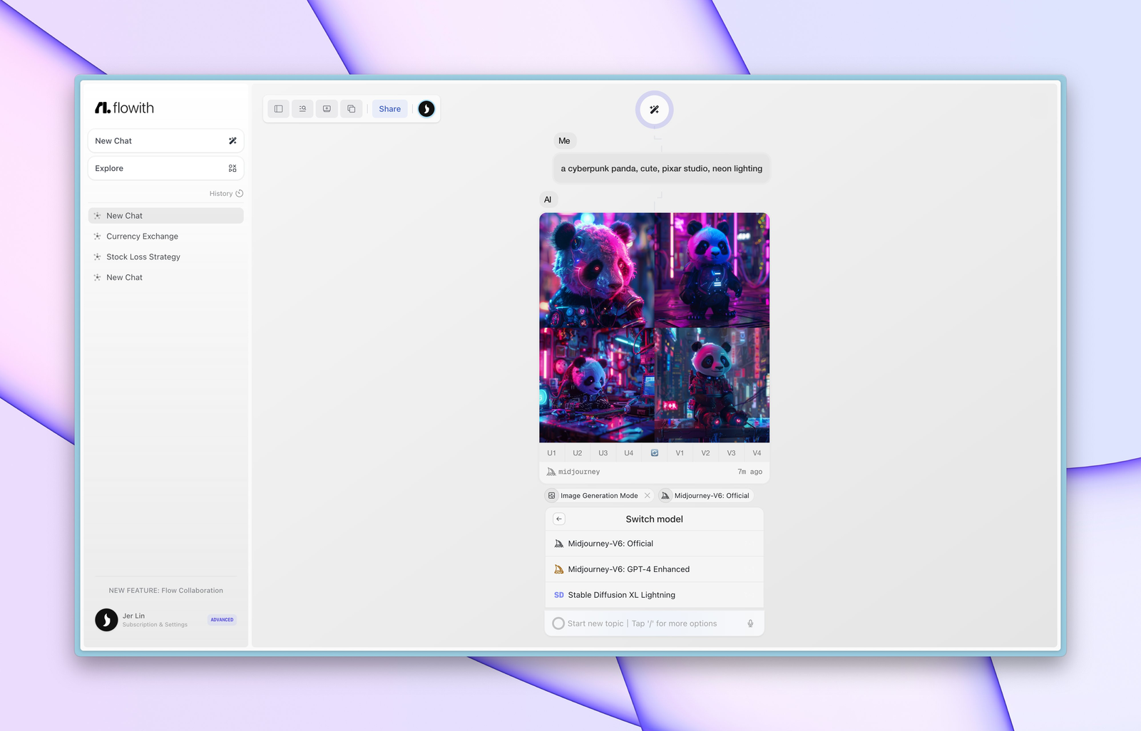Click the add slide/presentation icon in toolbar
Viewport: 1141px width, 731px height.
[327, 109]
